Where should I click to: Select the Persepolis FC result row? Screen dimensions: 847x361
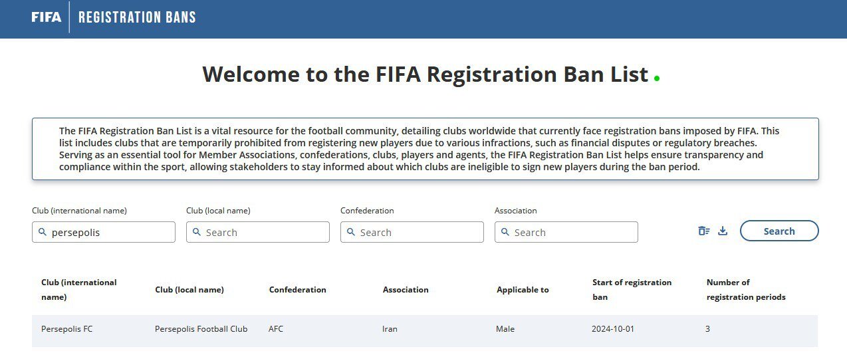click(66, 329)
